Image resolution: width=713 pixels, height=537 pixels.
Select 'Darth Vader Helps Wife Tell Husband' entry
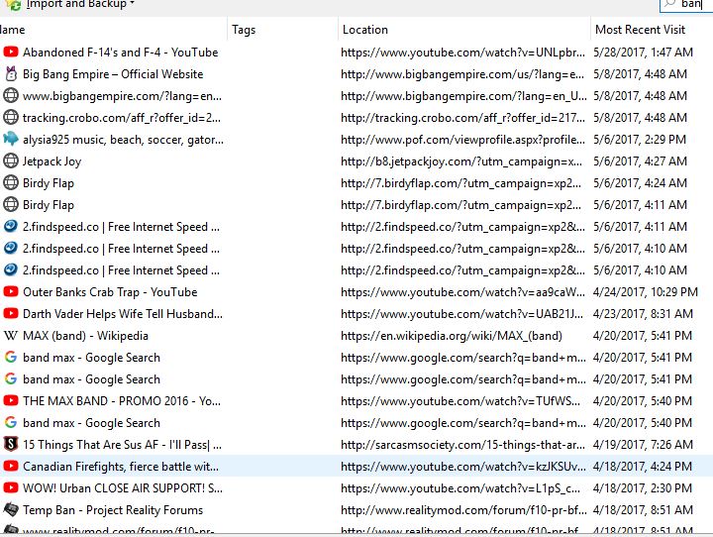click(123, 314)
